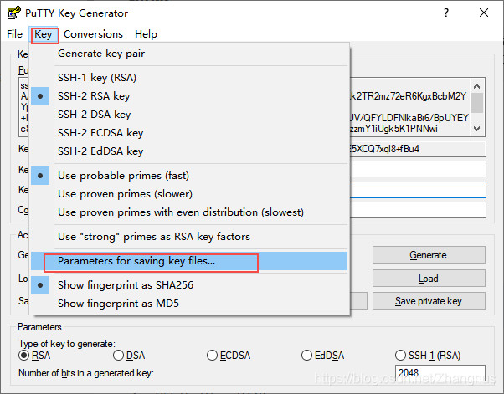Choose Use proven primes (slower)
The height and width of the screenshot is (394, 504).
coord(122,194)
